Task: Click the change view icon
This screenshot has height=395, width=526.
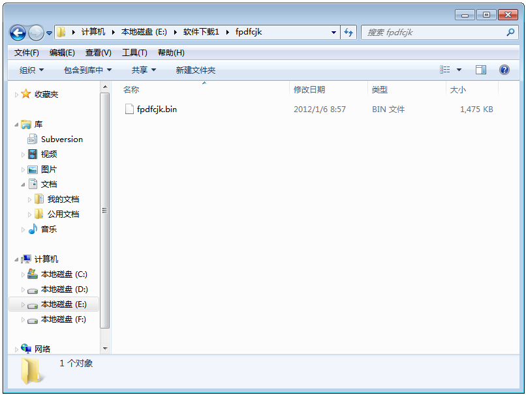Action: click(x=445, y=70)
